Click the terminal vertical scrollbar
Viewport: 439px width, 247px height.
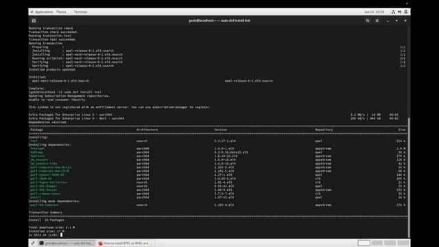pos(409,178)
